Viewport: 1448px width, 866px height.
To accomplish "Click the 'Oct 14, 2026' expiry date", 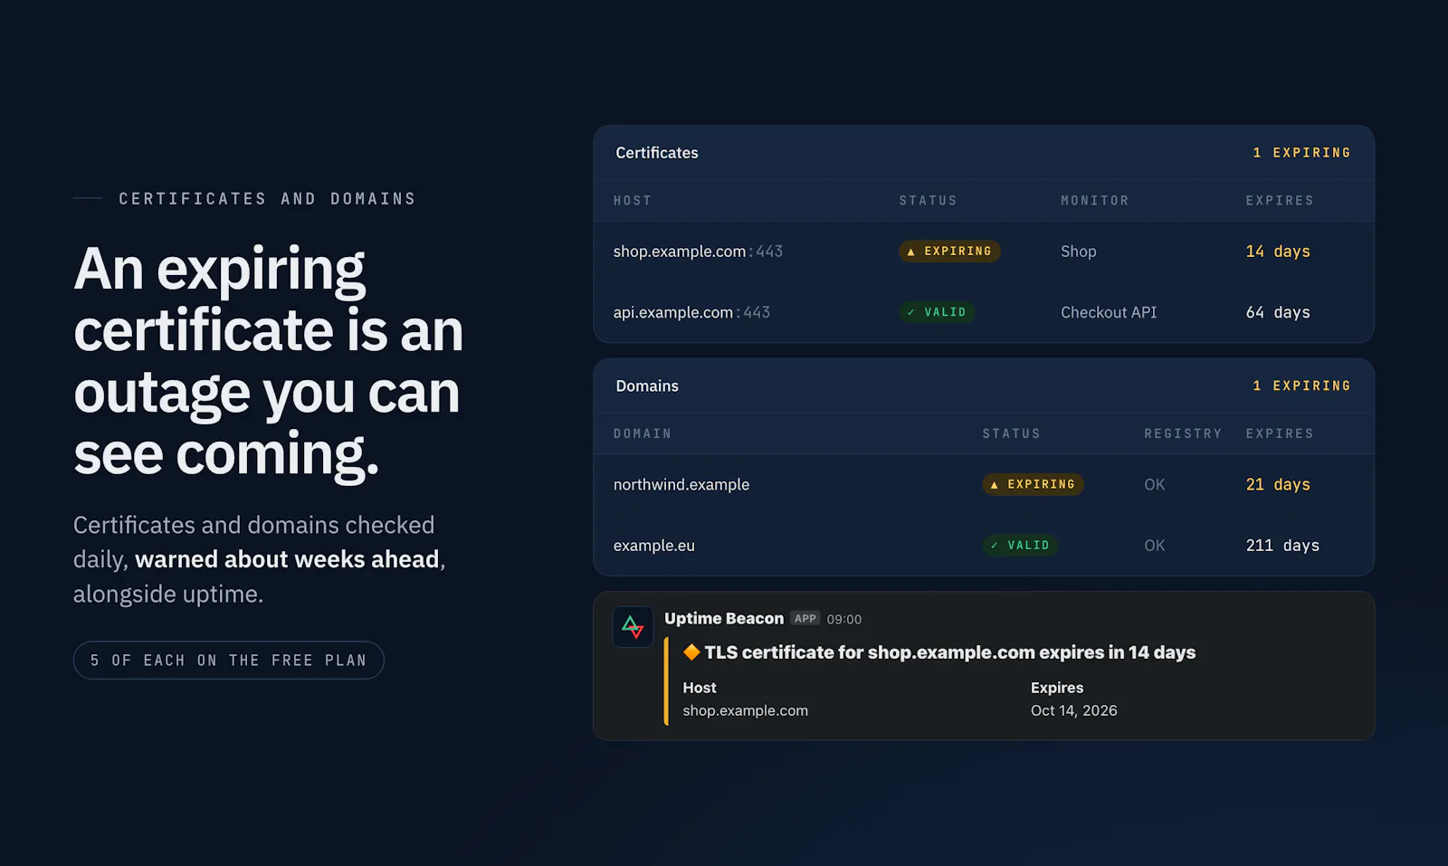I will click(x=1074, y=711).
